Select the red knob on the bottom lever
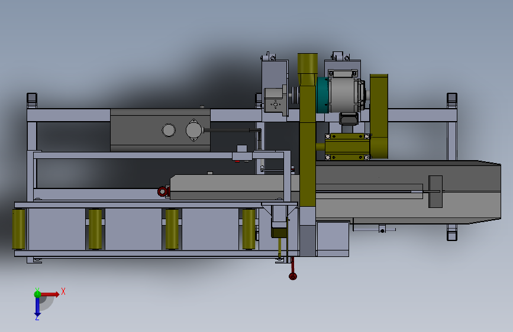The width and height of the screenshot is (513, 332). (293, 276)
